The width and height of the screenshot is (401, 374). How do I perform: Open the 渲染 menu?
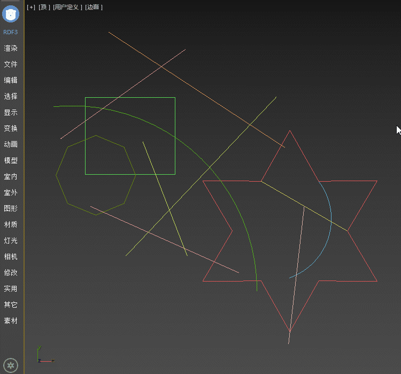(x=11, y=48)
